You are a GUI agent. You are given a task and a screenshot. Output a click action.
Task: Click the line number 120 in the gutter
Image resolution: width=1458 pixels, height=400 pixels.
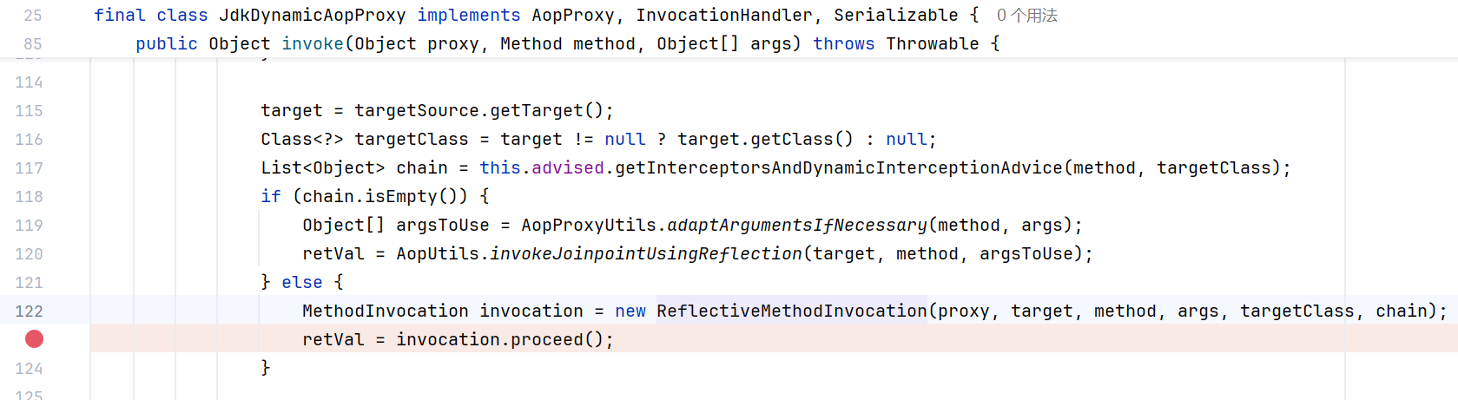coord(29,253)
